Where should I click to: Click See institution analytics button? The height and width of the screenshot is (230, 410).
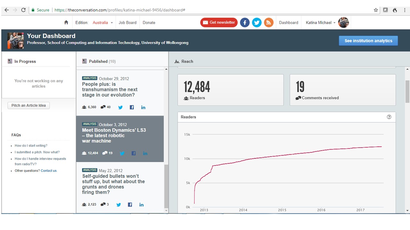click(368, 41)
